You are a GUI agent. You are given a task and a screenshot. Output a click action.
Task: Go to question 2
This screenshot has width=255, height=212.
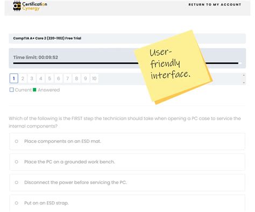23,78
